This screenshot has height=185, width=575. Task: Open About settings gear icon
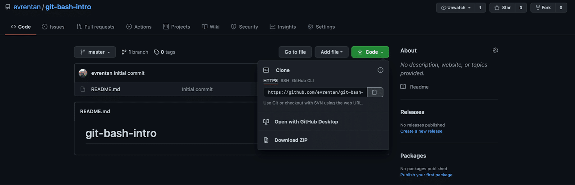tap(495, 51)
